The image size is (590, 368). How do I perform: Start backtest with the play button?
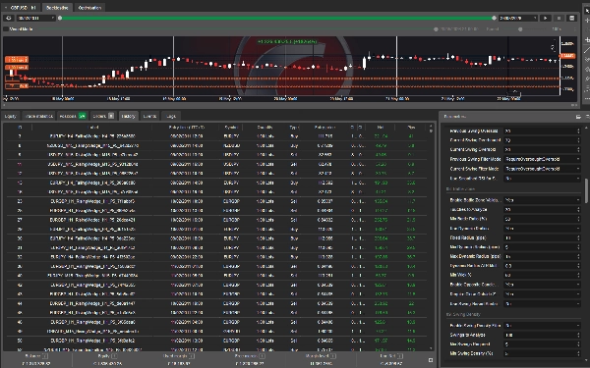pyautogui.click(x=545, y=18)
